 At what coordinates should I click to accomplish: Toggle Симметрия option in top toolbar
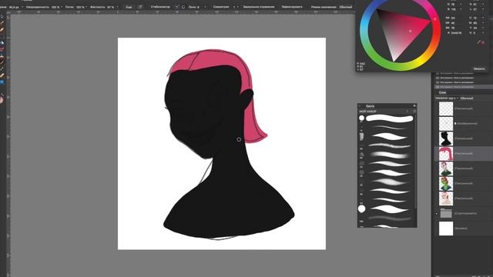coord(221,7)
